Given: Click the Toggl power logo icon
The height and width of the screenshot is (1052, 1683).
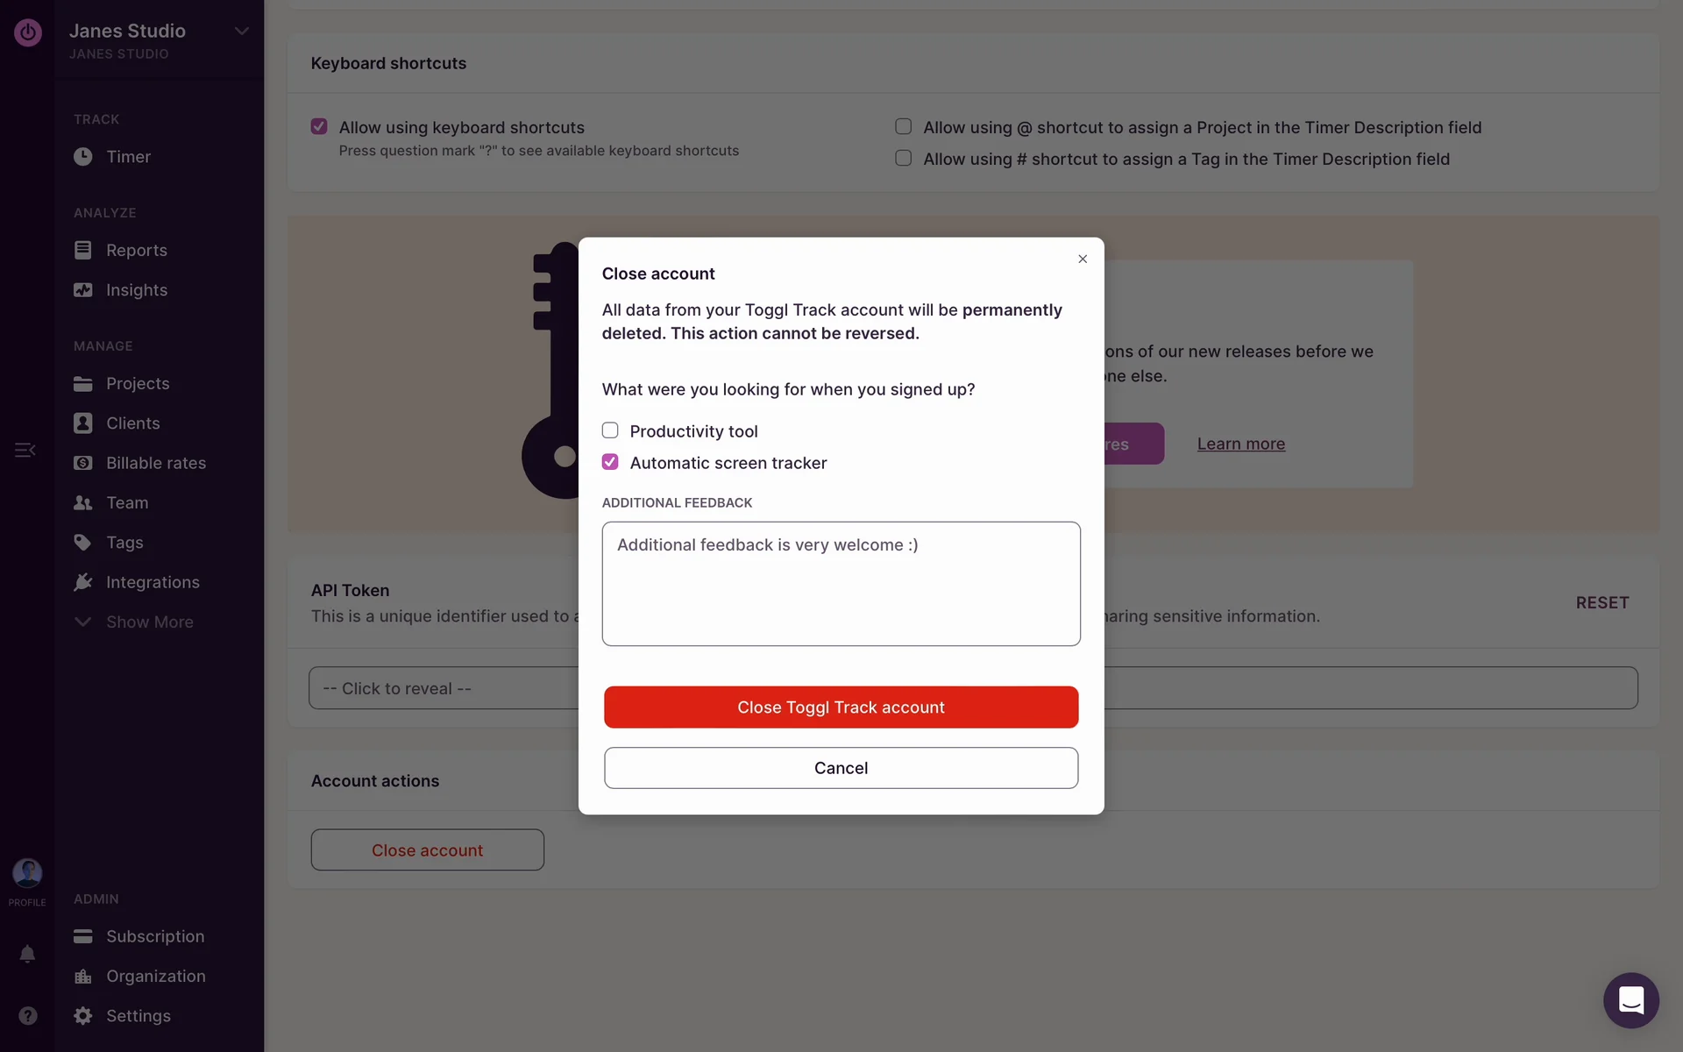Looking at the screenshot, I should [x=27, y=32].
